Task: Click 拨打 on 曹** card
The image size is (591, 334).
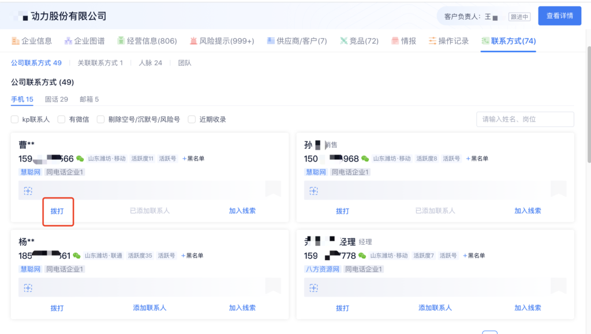Action: coord(57,211)
